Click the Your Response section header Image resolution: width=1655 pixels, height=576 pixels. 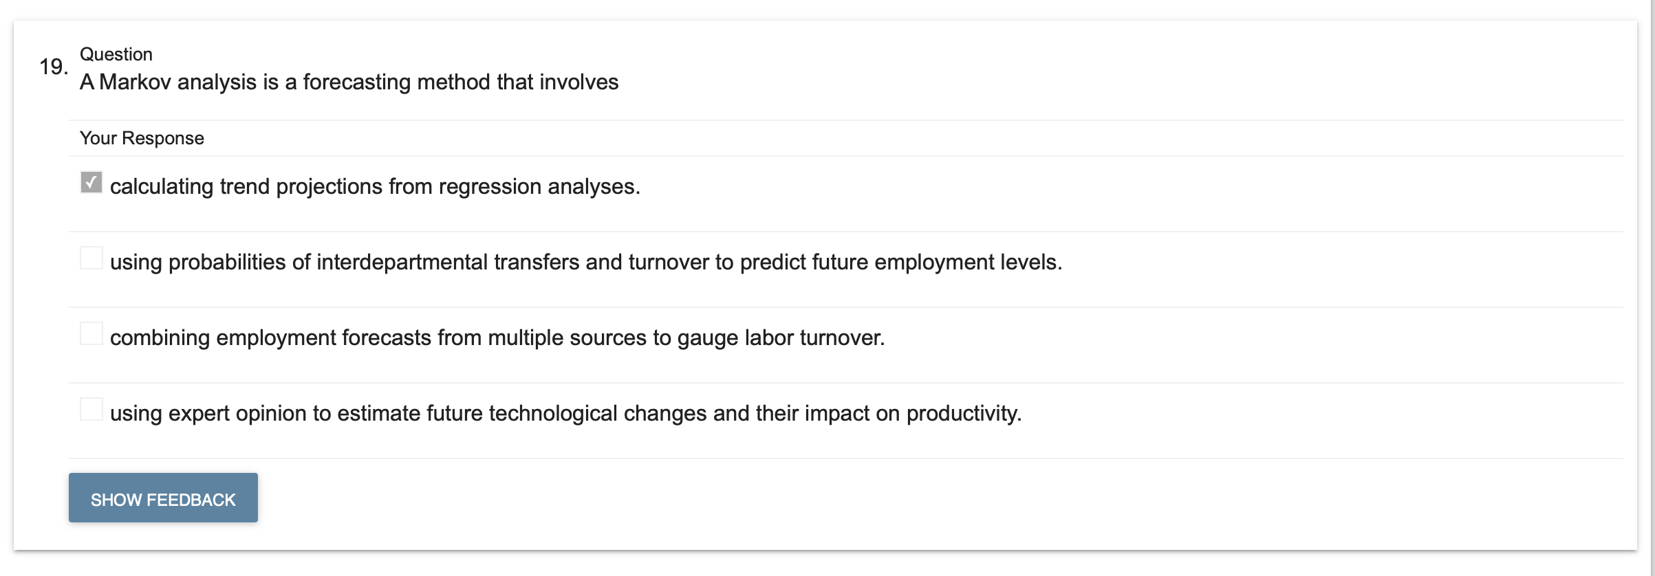pos(141,137)
